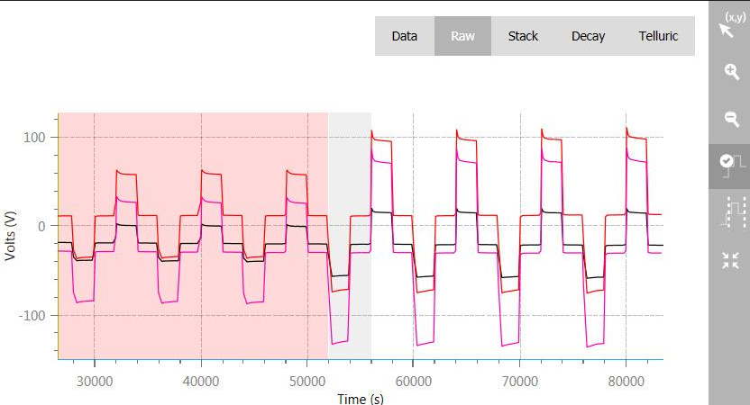Open the Stack tab
Screen dimensions: 750x405
point(523,37)
